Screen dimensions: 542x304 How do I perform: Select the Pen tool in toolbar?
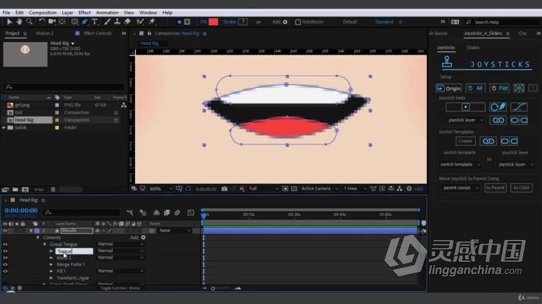85,22
